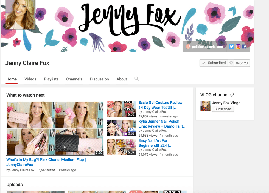This screenshot has height=193, width=269.
Task: Click Jenny Claire Fox's profile avatar
Action: point(20,15)
